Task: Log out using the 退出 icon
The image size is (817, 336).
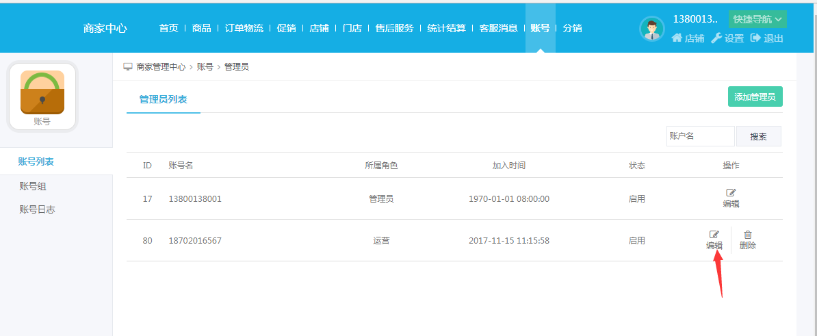Action: (756, 38)
